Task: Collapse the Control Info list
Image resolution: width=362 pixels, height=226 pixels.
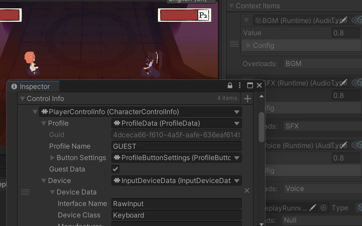Action: tap(23, 99)
